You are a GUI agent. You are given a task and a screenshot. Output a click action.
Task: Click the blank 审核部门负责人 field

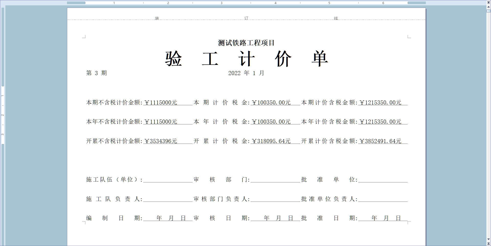click(275, 199)
